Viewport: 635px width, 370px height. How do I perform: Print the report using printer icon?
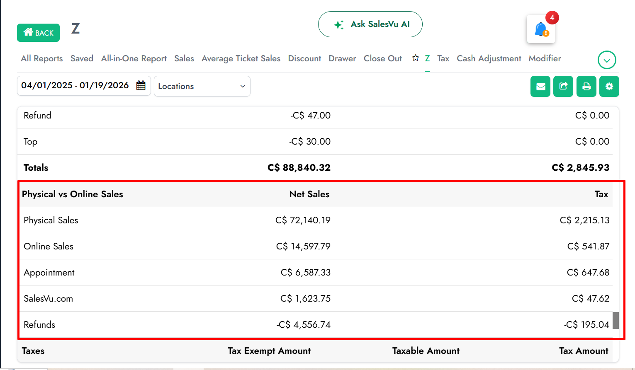pyautogui.click(x=586, y=87)
